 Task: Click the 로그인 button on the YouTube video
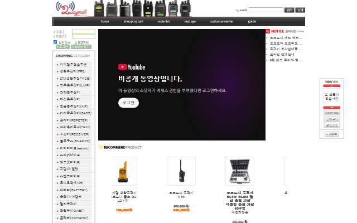coord(128,103)
